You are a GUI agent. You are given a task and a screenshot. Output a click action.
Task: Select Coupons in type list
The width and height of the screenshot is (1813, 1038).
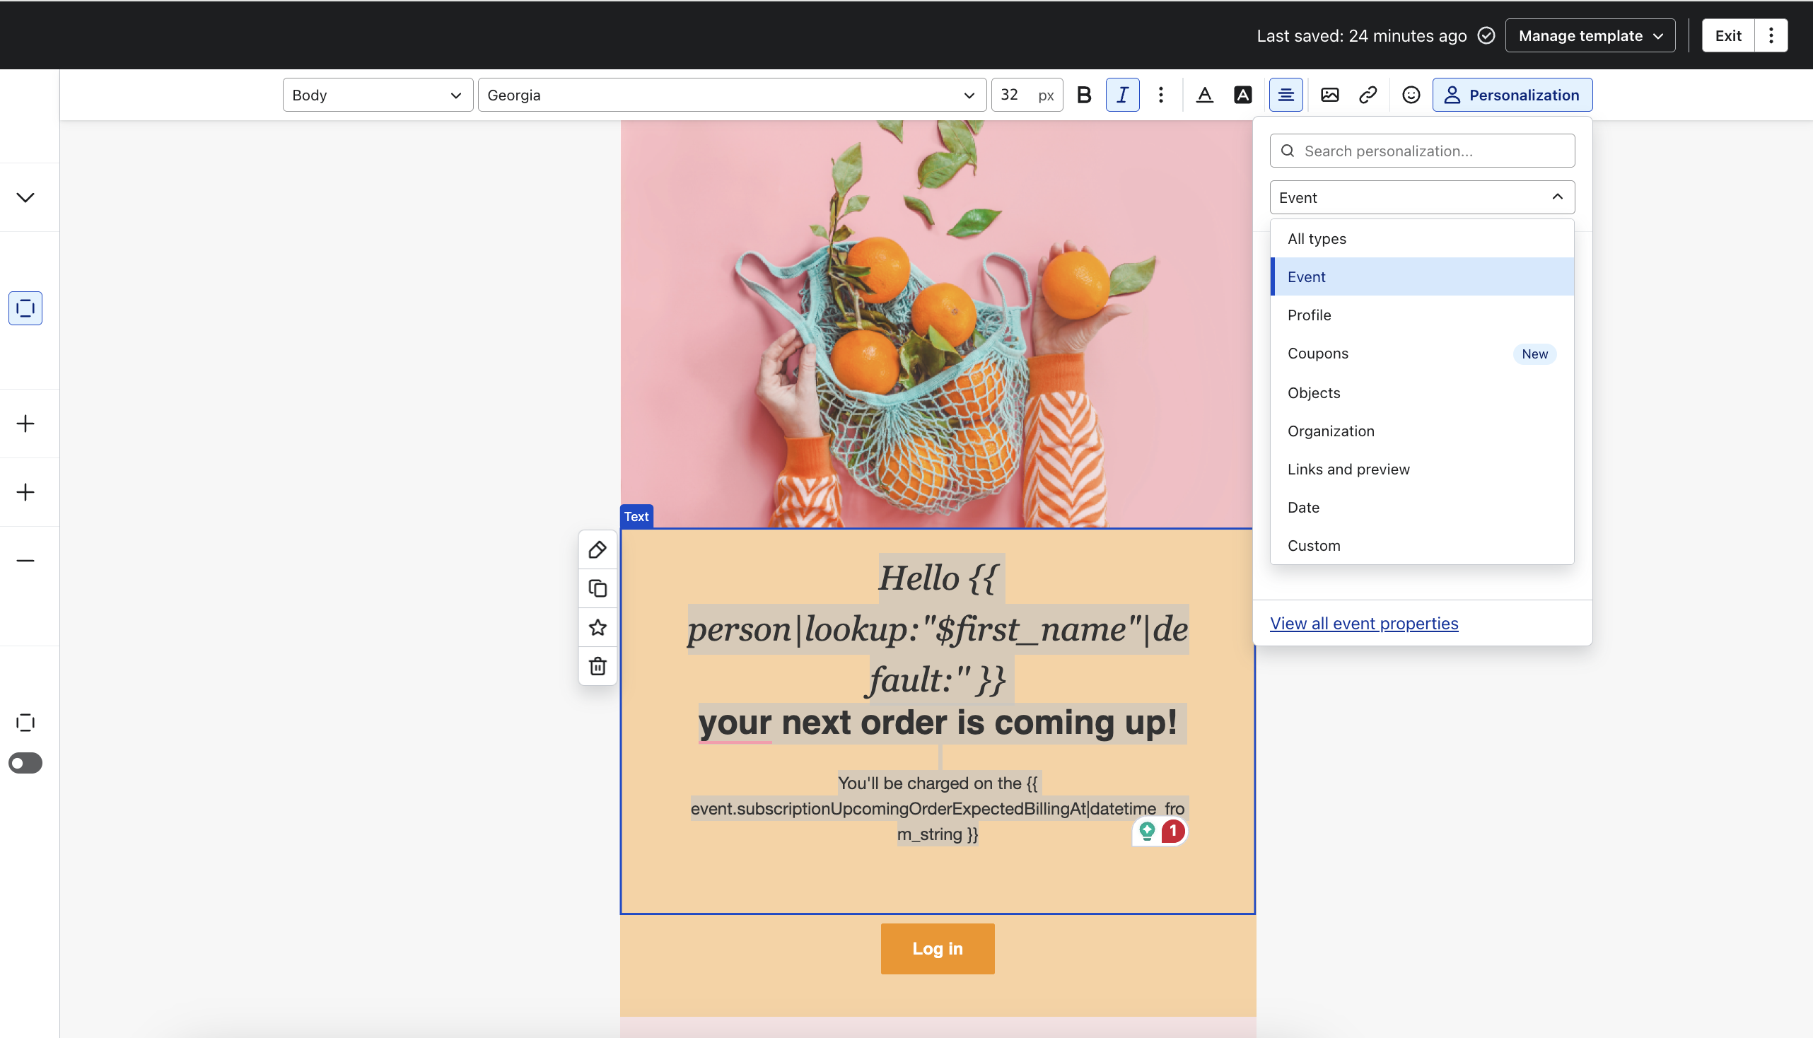pos(1317,354)
